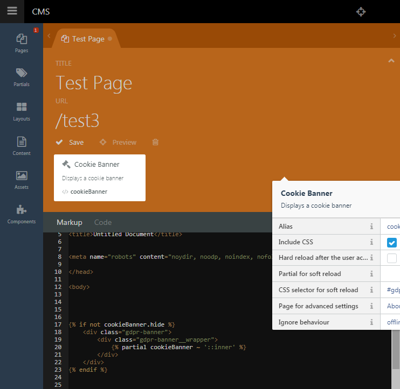Open the Cookie Banner component card
Image resolution: width=400 pixels, height=389 pixels.
100,178
